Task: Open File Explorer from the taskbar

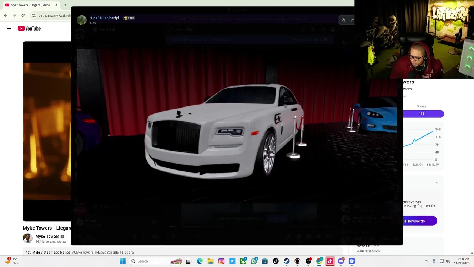Action: [210, 261]
